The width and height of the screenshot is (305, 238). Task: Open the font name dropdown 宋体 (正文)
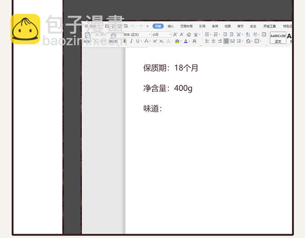(x=137, y=35)
